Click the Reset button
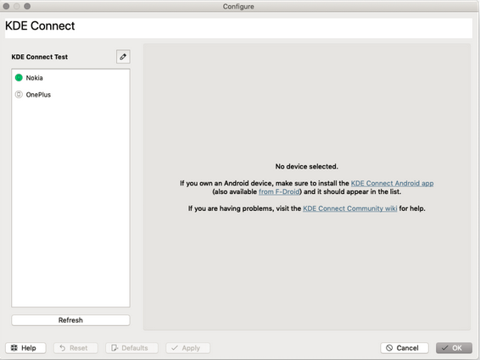The width and height of the screenshot is (480, 360). 75,348
